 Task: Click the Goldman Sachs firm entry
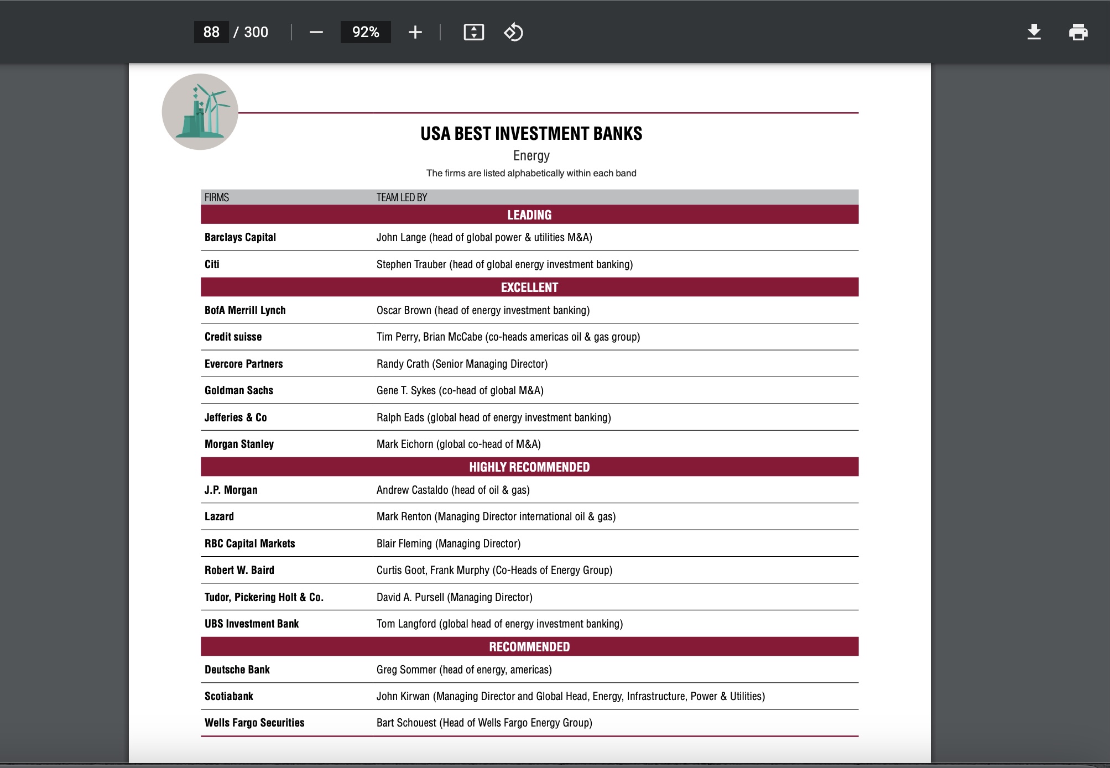(x=239, y=390)
